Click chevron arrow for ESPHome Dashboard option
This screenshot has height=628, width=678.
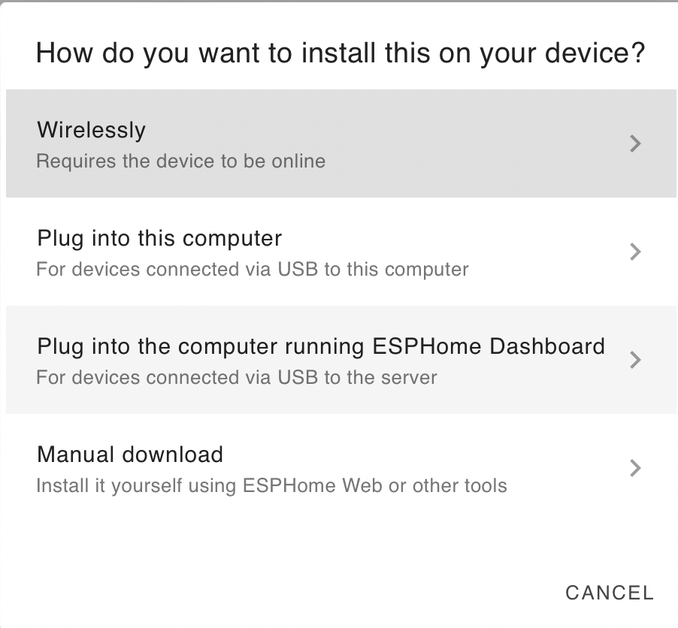(x=634, y=360)
